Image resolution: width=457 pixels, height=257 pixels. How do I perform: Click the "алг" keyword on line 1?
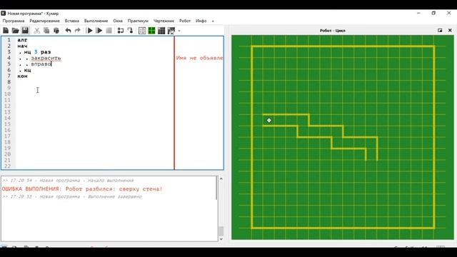[22, 40]
